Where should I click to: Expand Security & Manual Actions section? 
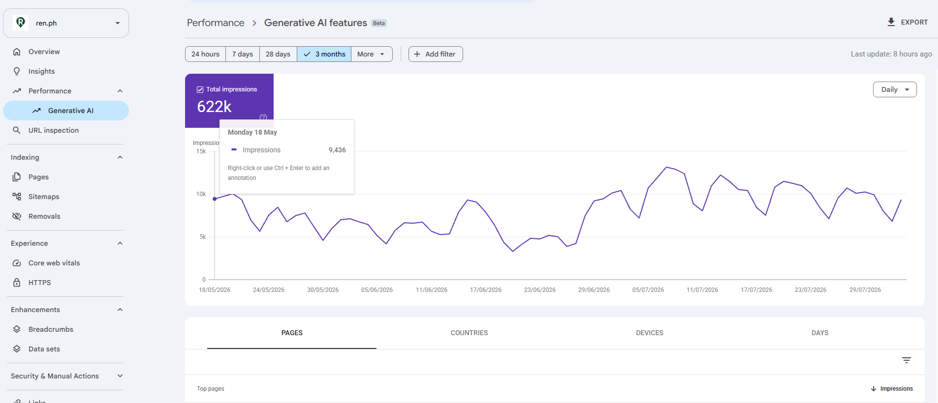120,376
